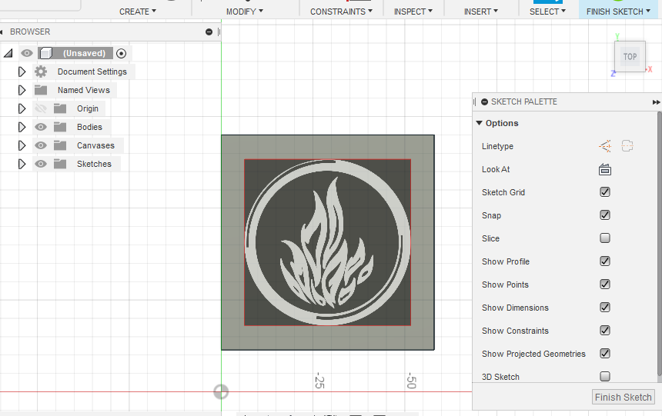The image size is (662, 416).
Task: Hide the Canvases folder via eye icon
Action: pos(41,145)
